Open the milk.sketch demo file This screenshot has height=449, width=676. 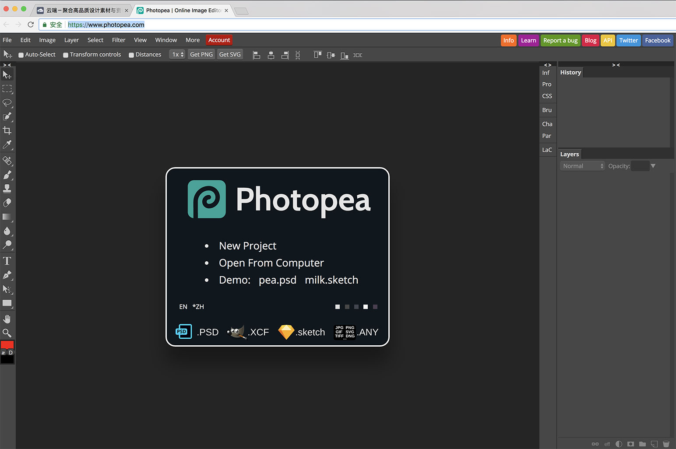pyautogui.click(x=331, y=280)
